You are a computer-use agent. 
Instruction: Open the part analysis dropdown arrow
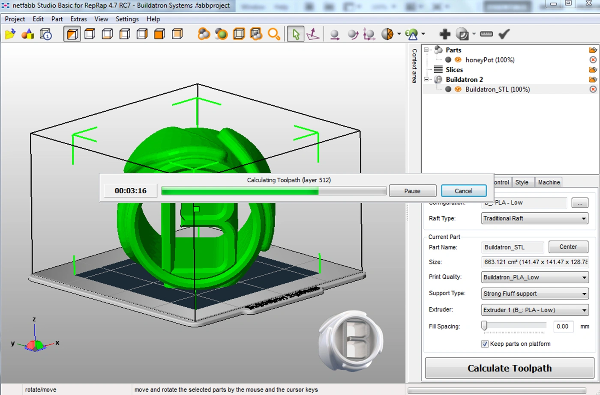[423, 34]
